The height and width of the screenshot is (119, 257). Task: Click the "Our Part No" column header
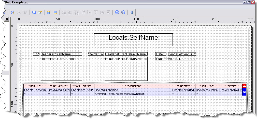59,86
